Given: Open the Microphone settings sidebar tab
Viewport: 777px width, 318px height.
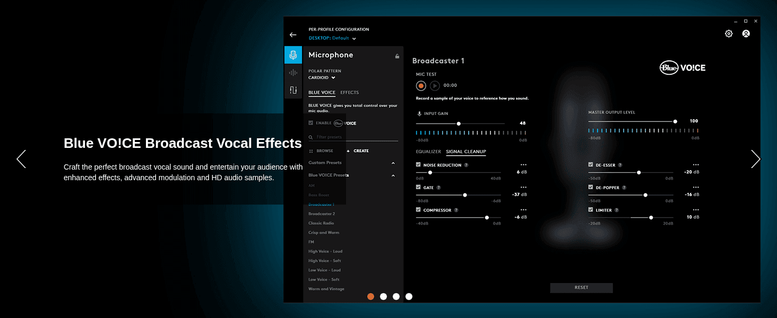Looking at the screenshot, I should coord(293,55).
